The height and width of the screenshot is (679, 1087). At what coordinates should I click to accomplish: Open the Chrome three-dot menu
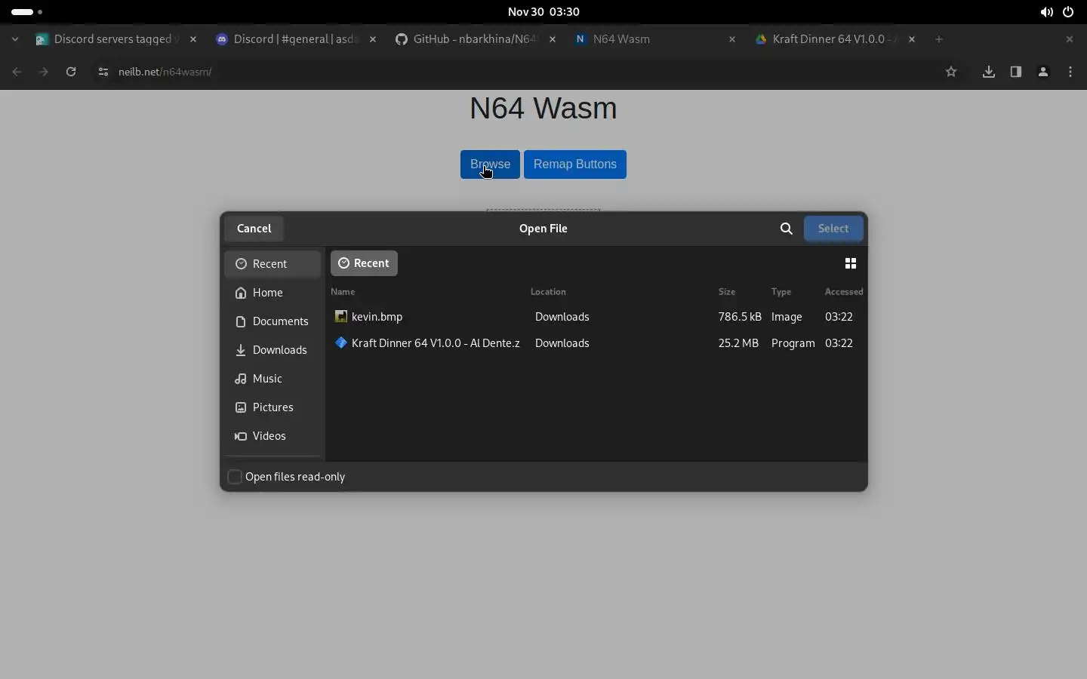point(1072,72)
